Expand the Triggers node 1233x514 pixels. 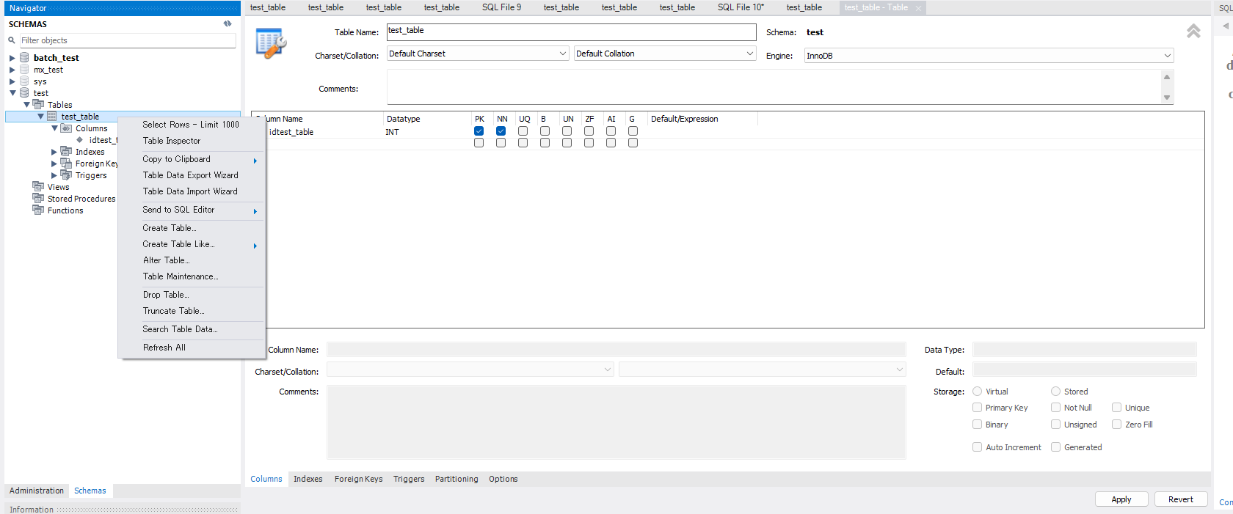54,175
